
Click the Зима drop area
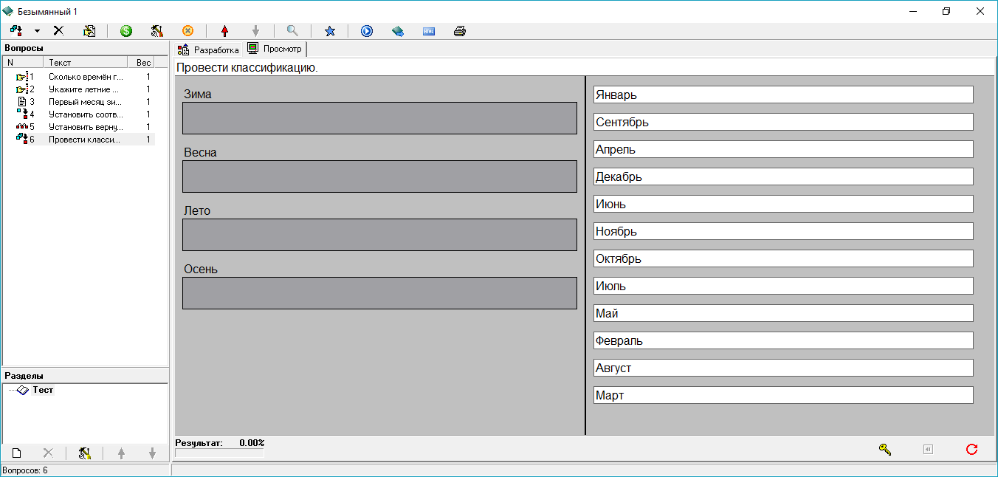[379, 118]
